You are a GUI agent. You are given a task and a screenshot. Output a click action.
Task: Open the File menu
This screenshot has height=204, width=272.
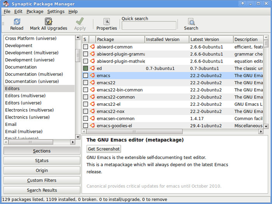(x=7, y=11)
